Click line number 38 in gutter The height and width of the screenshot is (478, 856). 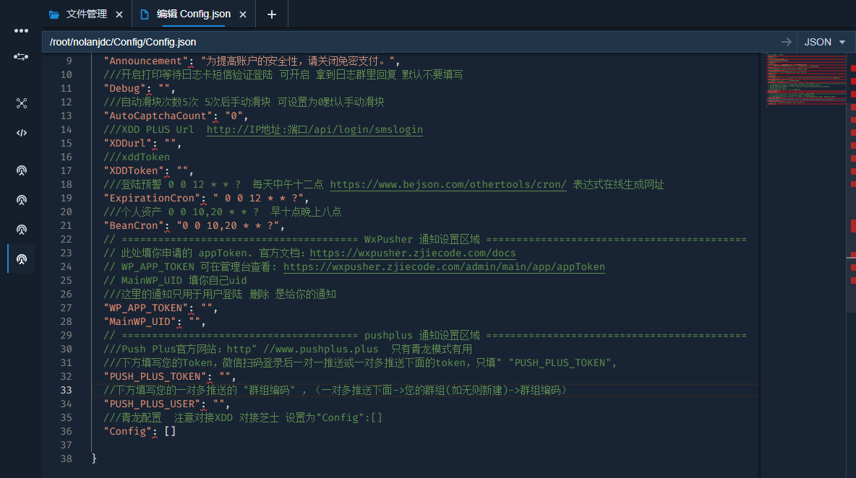(66, 459)
